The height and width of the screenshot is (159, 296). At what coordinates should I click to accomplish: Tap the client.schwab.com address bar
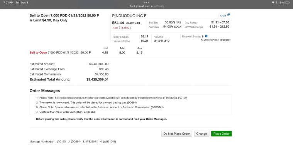pyautogui.click(x=147, y=6)
